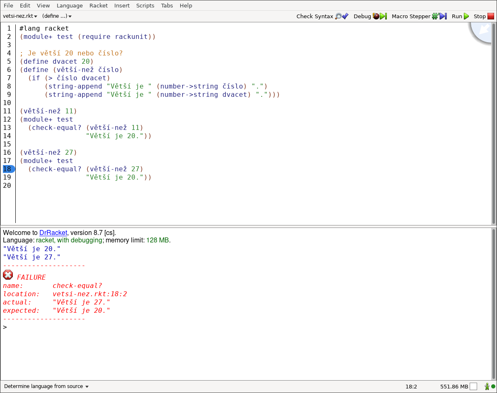Click the garbage collection indicator box
This screenshot has width=497, height=393.
473,386
